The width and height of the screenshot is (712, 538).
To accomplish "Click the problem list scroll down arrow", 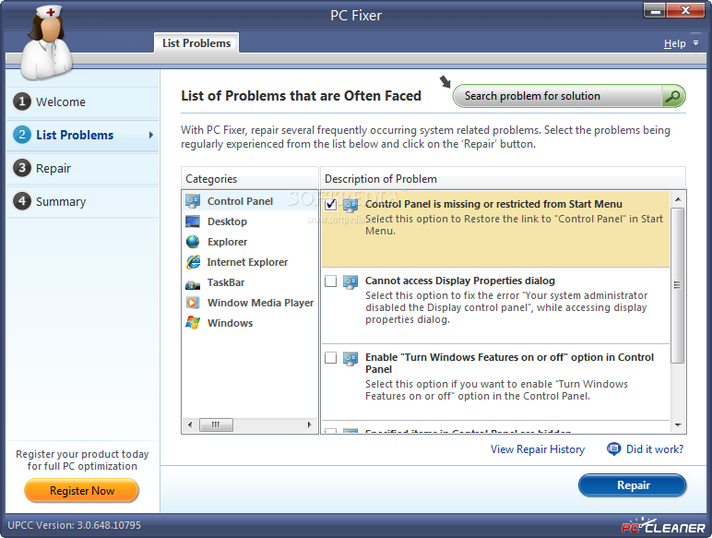I will [678, 425].
